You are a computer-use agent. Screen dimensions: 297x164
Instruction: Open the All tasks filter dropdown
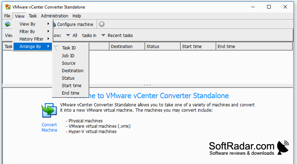(71, 36)
